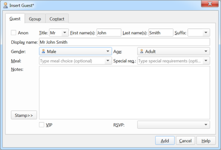The width and height of the screenshot is (221, 150).
Task: Click the Stamp>> button
Action: tap(24, 115)
